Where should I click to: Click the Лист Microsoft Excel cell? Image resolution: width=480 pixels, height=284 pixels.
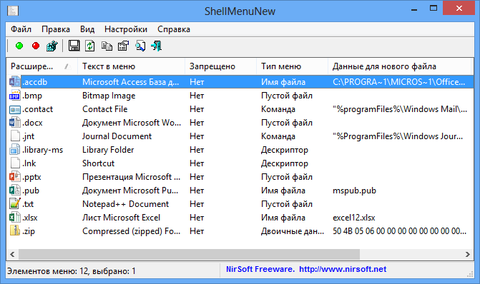[x=121, y=218]
